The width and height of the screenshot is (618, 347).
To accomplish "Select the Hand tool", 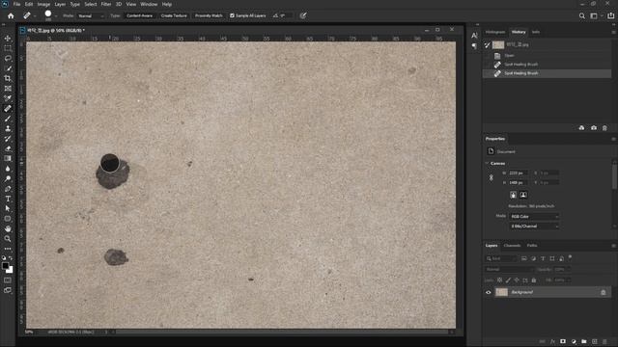I will coord(8,228).
